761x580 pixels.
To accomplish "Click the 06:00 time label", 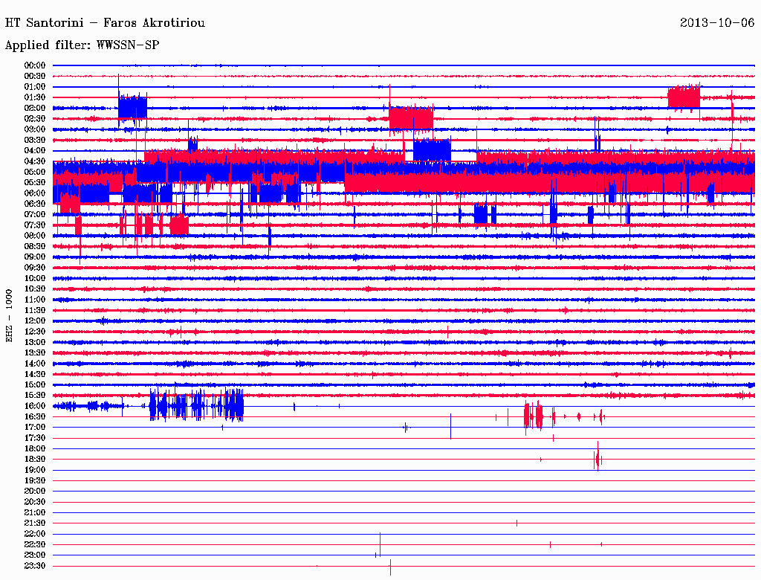I will (35, 193).
